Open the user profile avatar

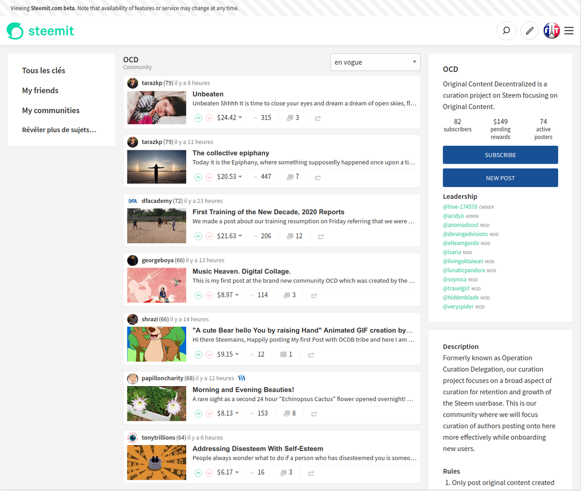tap(551, 31)
